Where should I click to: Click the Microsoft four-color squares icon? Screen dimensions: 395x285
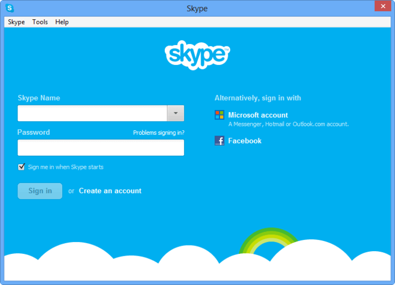tap(220, 115)
